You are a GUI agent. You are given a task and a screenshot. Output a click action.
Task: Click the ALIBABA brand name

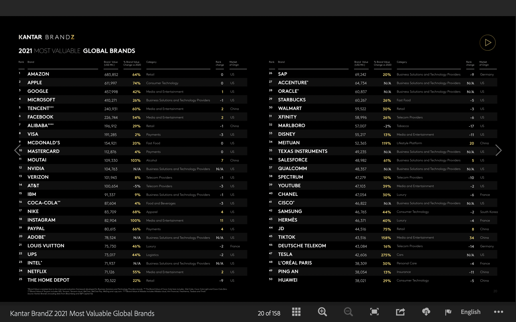(41, 125)
